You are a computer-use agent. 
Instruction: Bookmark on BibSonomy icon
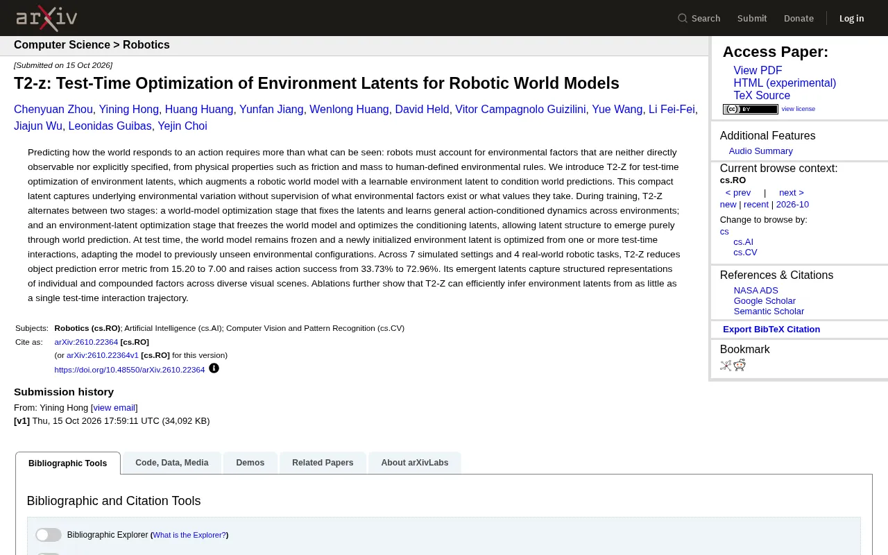[x=726, y=366]
